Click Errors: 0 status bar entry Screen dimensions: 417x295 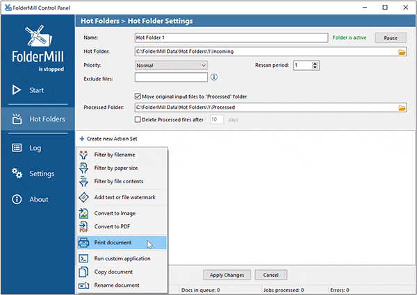(x=340, y=290)
